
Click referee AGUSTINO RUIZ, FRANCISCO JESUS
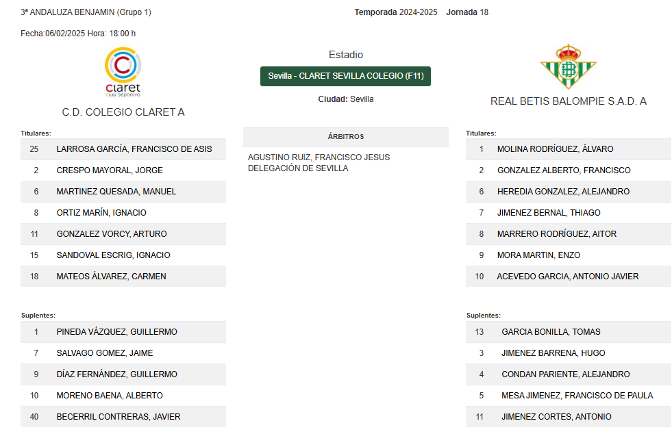[319, 157]
